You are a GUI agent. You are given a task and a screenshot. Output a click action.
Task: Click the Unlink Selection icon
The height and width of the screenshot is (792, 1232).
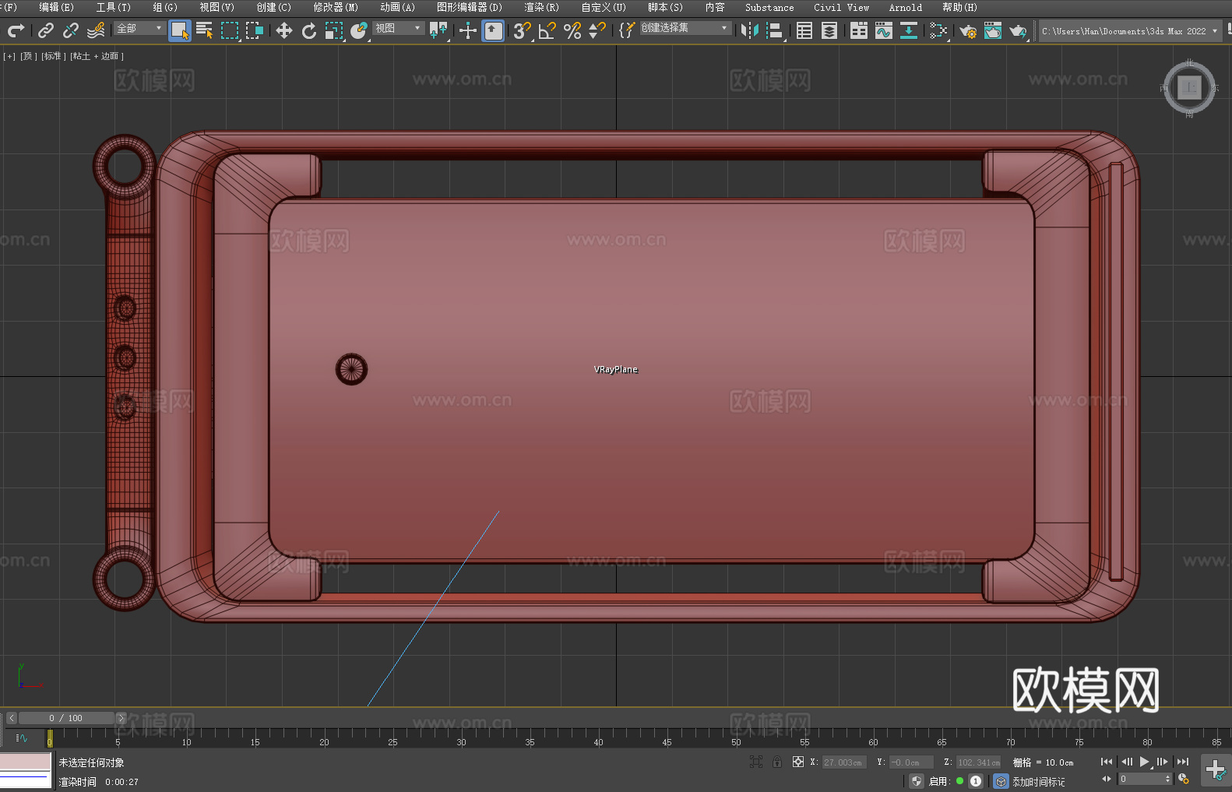pyautogui.click(x=71, y=30)
